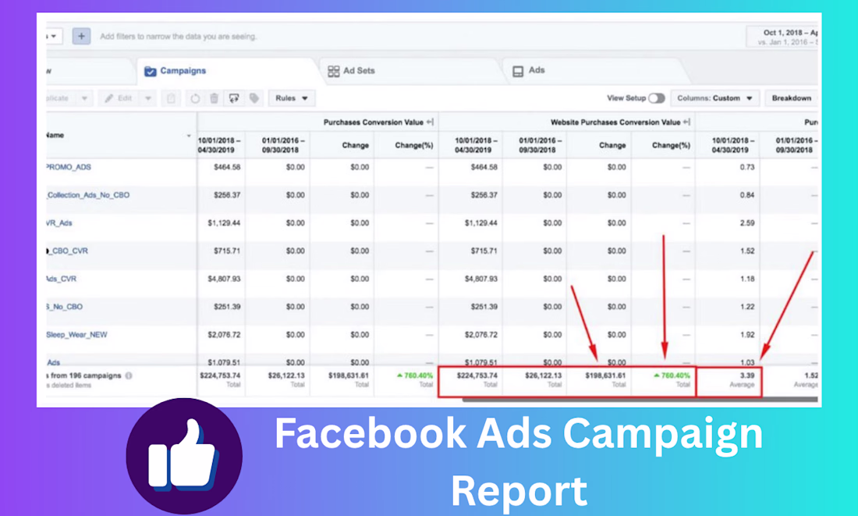858x516 pixels.
Task: Focus the 'Add filters to narrow the data' field
Action: [179, 37]
